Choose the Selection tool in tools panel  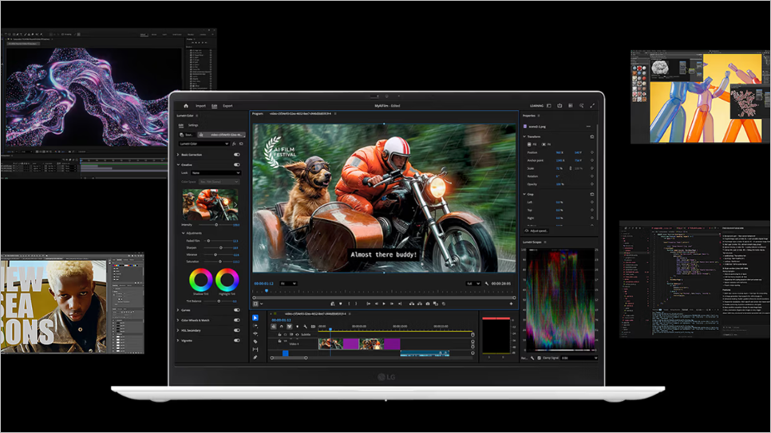click(x=255, y=318)
